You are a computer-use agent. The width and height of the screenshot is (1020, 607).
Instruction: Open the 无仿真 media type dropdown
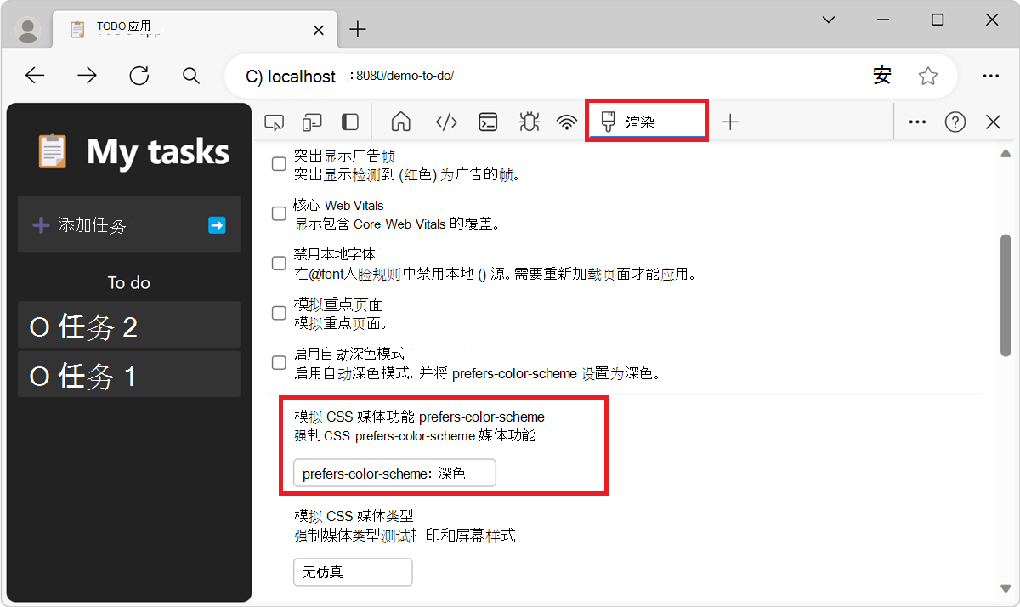(x=353, y=571)
